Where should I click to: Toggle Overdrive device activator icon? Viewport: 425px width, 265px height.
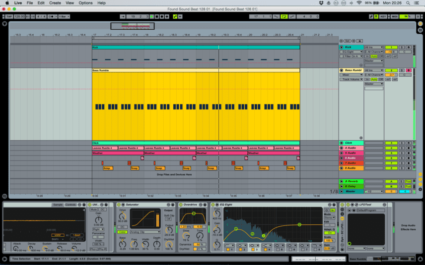click(x=181, y=205)
